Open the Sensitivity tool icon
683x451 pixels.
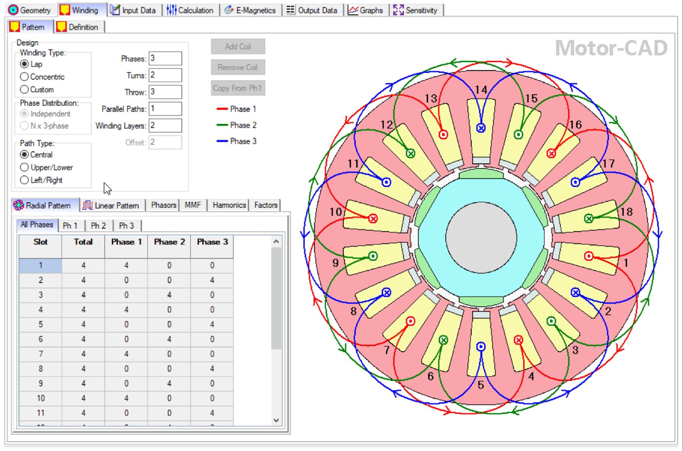(399, 10)
